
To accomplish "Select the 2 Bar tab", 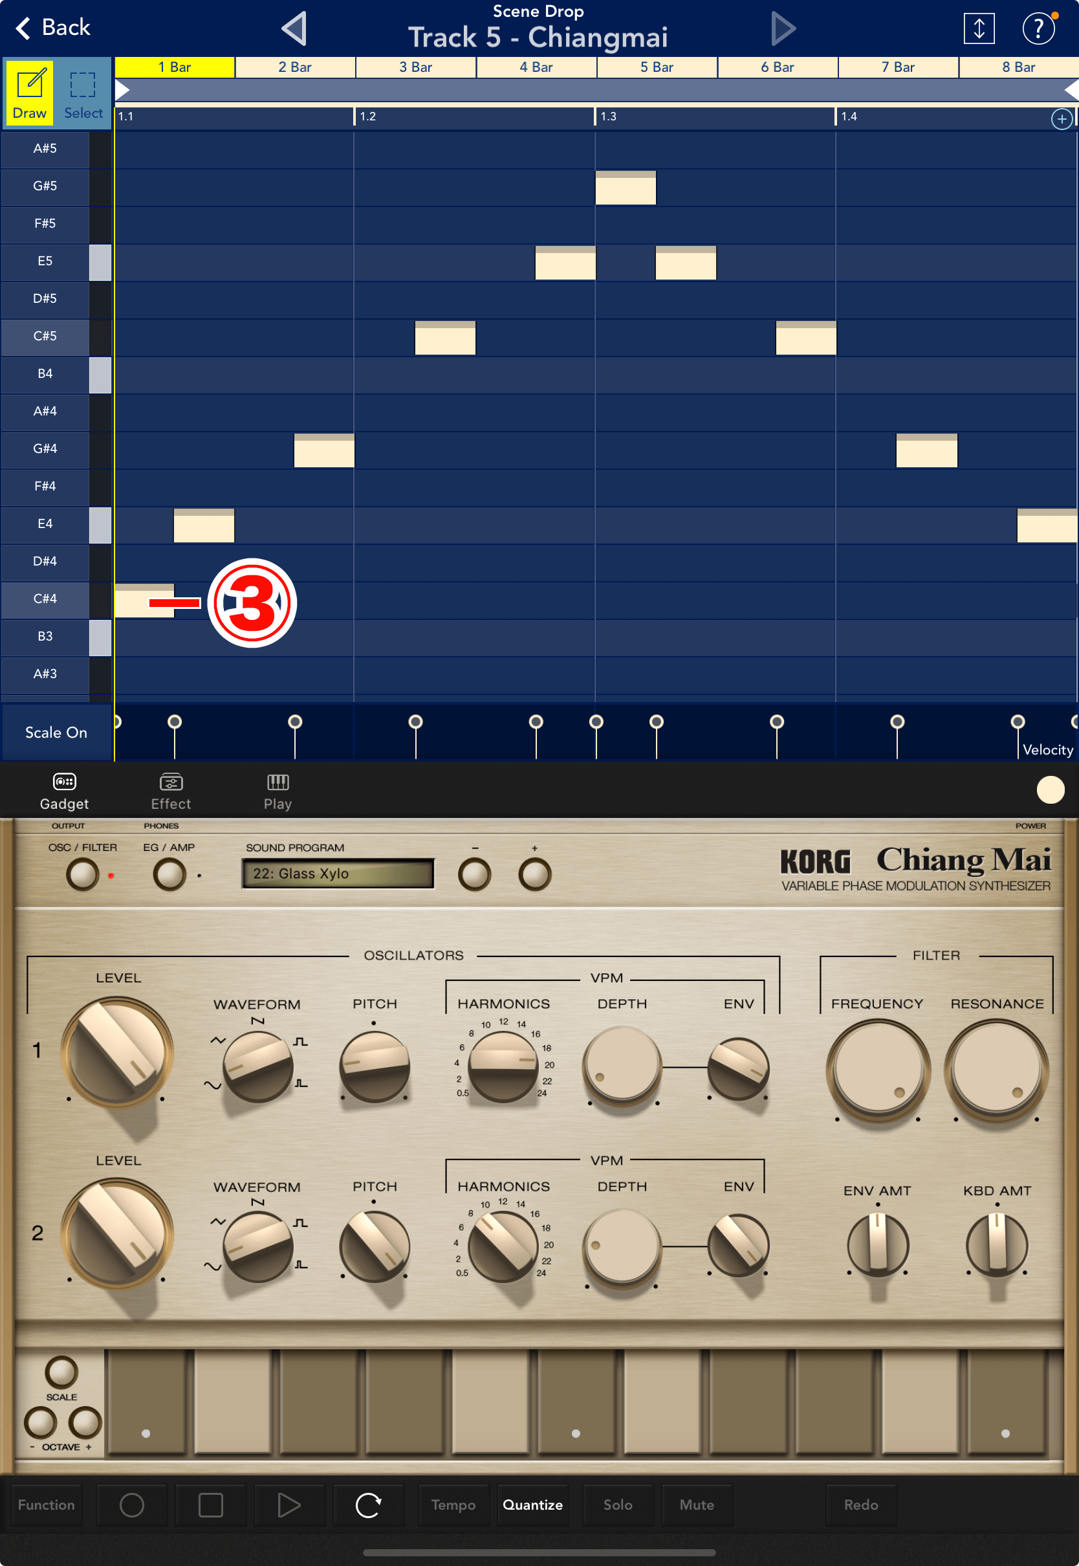I will (295, 67).
